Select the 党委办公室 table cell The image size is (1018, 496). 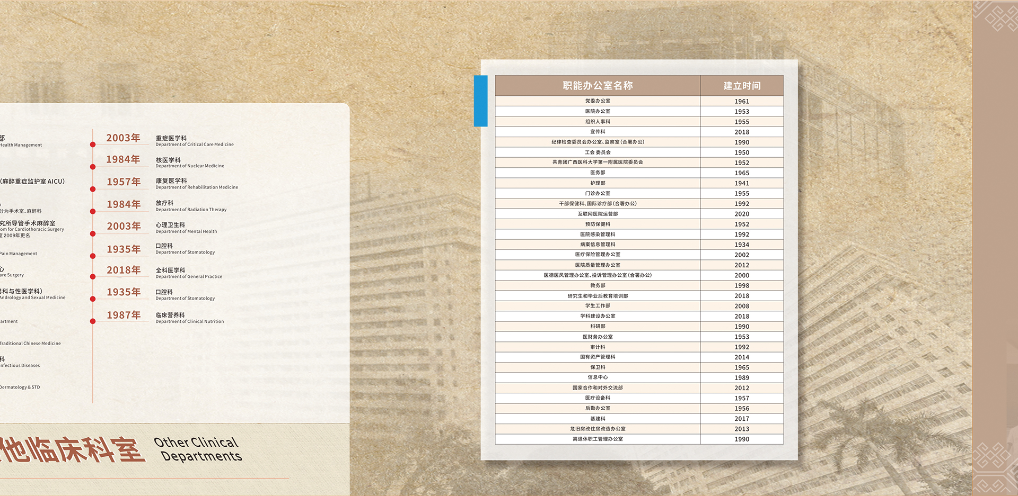click(598, 101)
